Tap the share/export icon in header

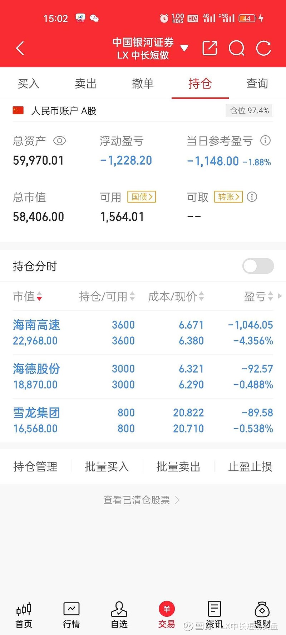click(x=209, y=48)
